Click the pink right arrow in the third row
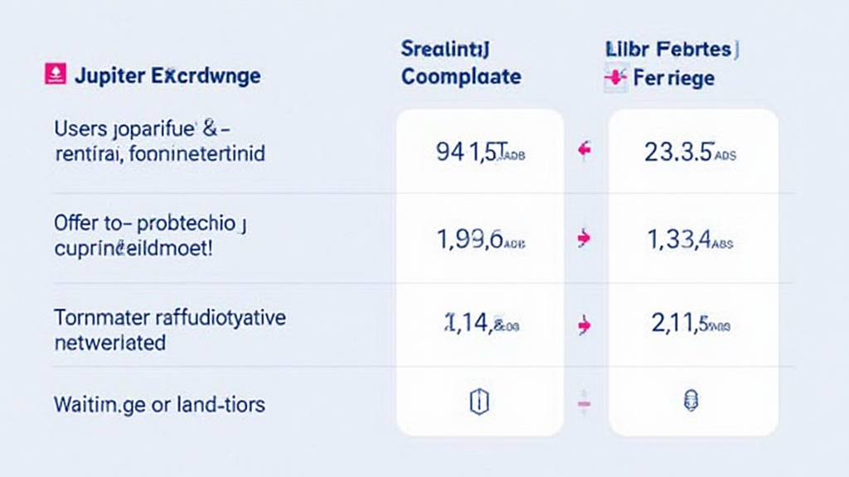 pos(584,325)
